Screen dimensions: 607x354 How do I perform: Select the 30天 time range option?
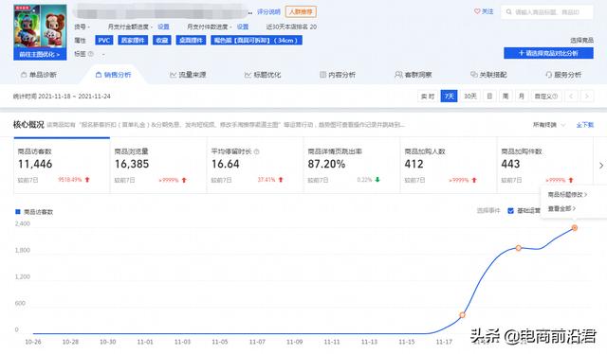pyautogui.click(x=470, y=97)
